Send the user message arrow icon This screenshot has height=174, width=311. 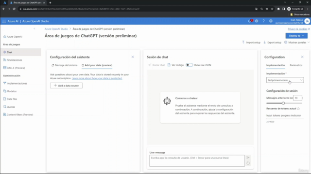pos(248,158)
